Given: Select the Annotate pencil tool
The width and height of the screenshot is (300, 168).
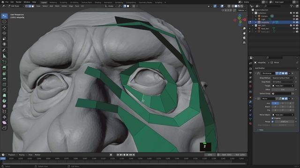Looking at the screenshot, I should click(4, 50).
